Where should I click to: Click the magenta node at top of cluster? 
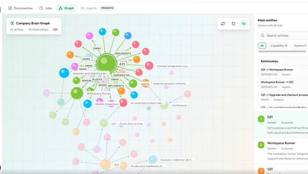click(x=89, y=36)
